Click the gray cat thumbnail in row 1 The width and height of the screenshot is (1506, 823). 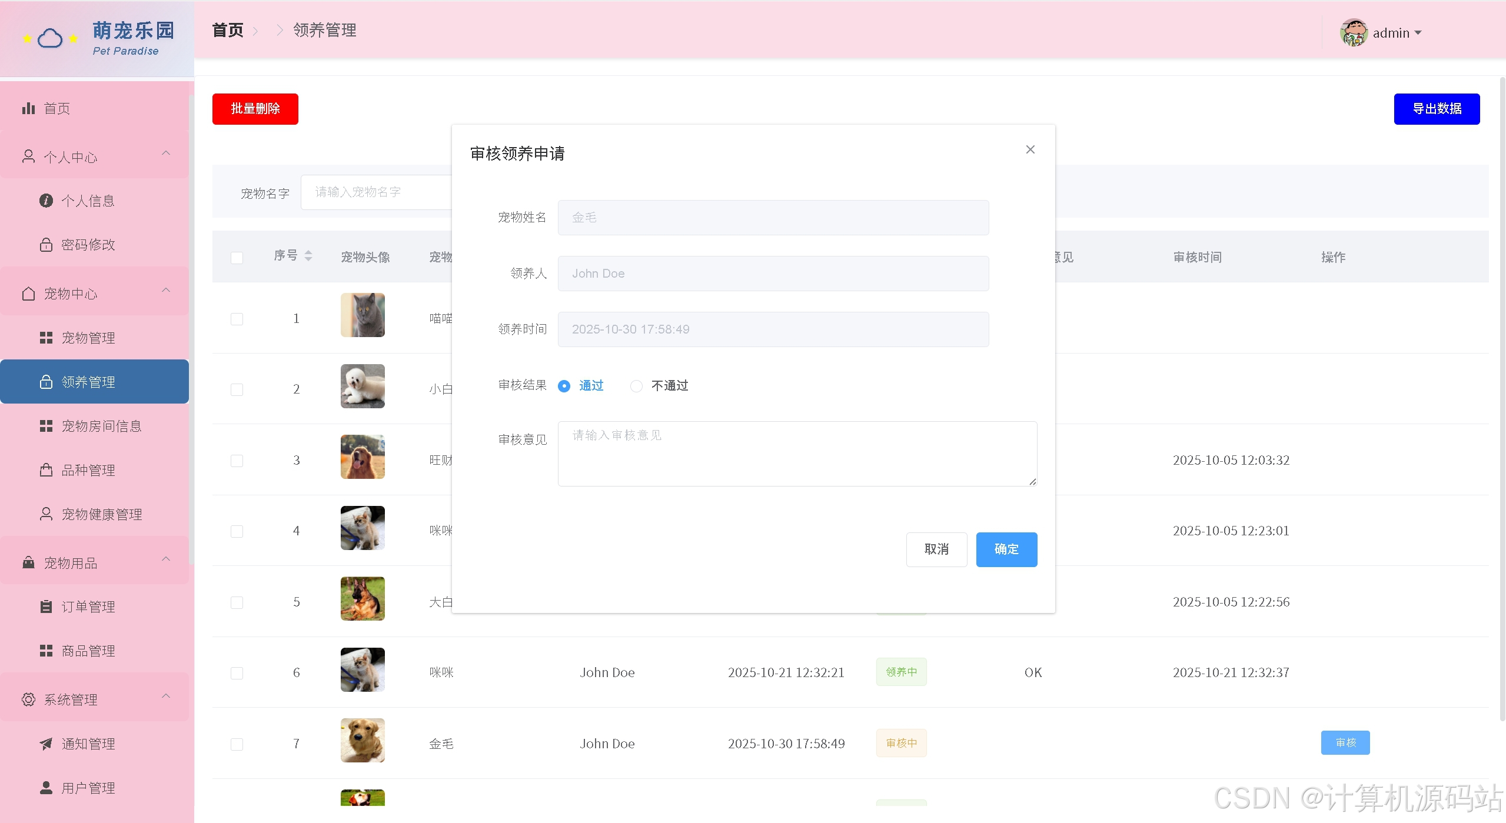[x=363, y=315]
